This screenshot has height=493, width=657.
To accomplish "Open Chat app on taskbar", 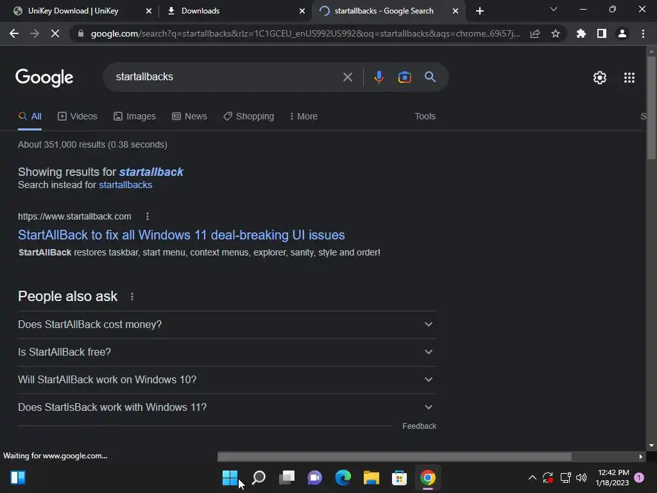I will (314, 478).
